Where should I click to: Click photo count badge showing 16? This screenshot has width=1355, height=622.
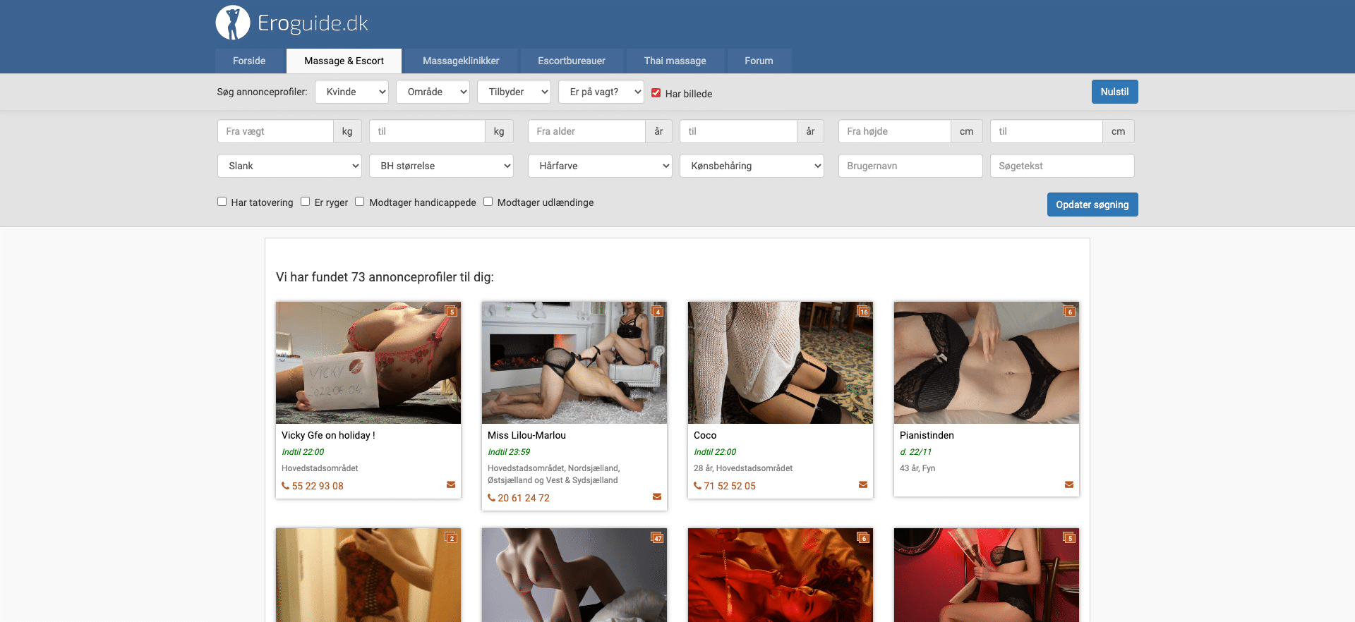click(863, 312)
